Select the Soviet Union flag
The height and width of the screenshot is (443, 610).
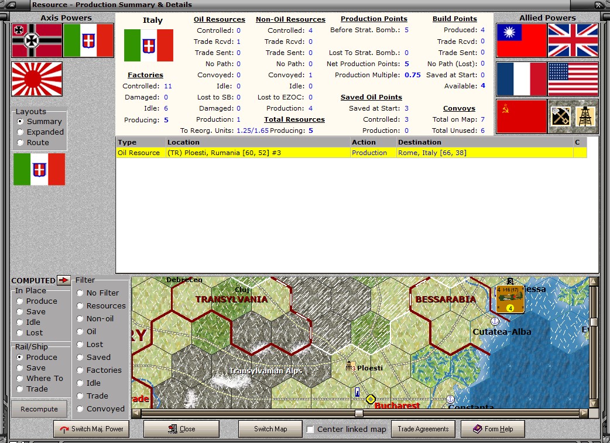point(522,116)
